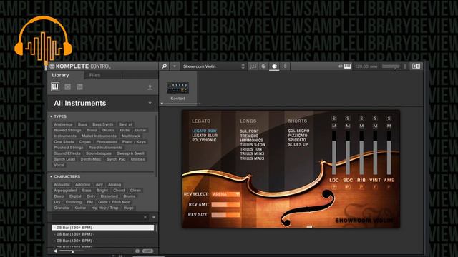This screenshot has width=458, height=257.
Task: Select the TREMOLO articulation
Action: (249, 136)
